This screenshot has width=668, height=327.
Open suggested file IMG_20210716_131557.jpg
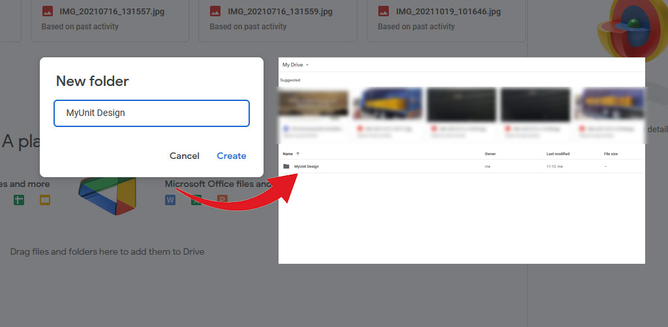point(110,21)
